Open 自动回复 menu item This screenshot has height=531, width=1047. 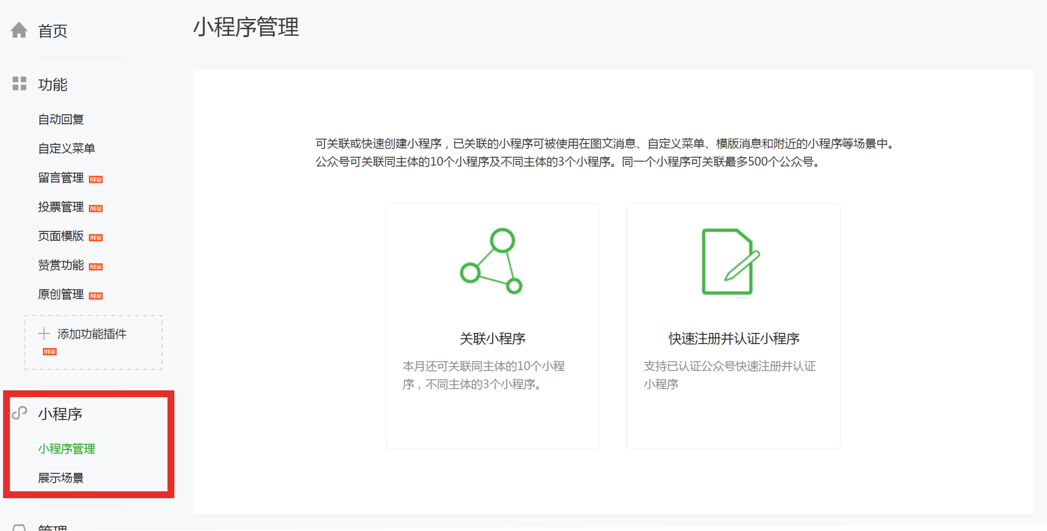tap(61, 119)
